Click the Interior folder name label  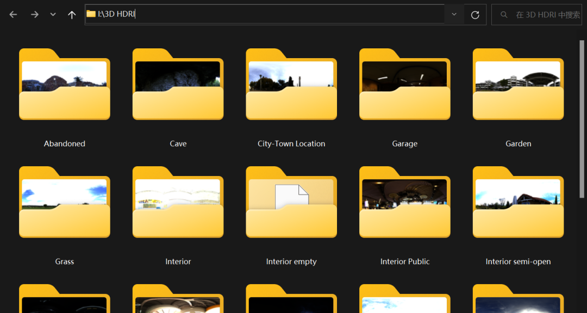pos(178,262)
